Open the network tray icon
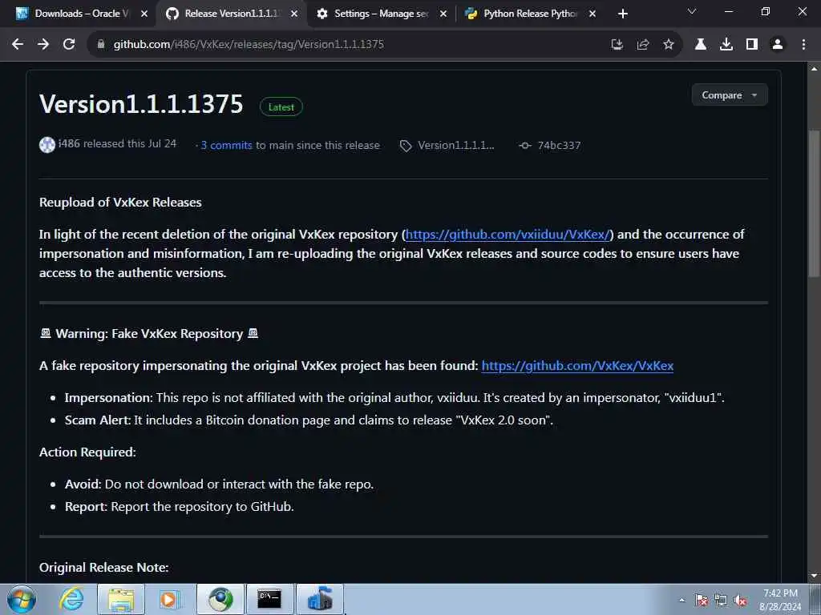Image resolution: width=821 pixels, height=615 pixels. click(x=721, y=601)
